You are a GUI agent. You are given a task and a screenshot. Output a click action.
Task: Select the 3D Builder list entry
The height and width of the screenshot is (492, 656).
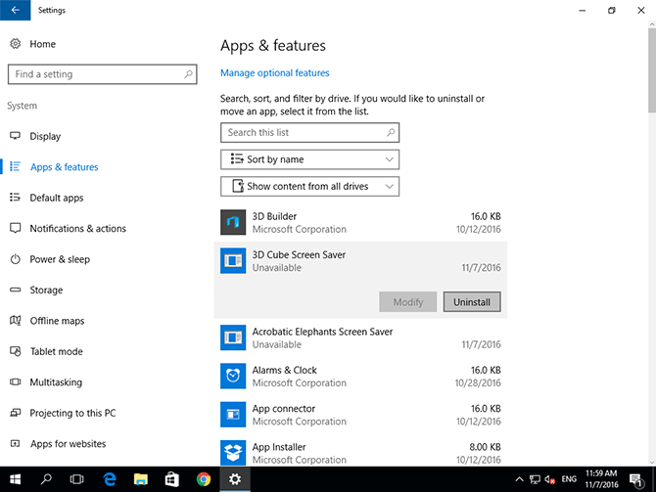pyautogui.click(x=360, y=222)
